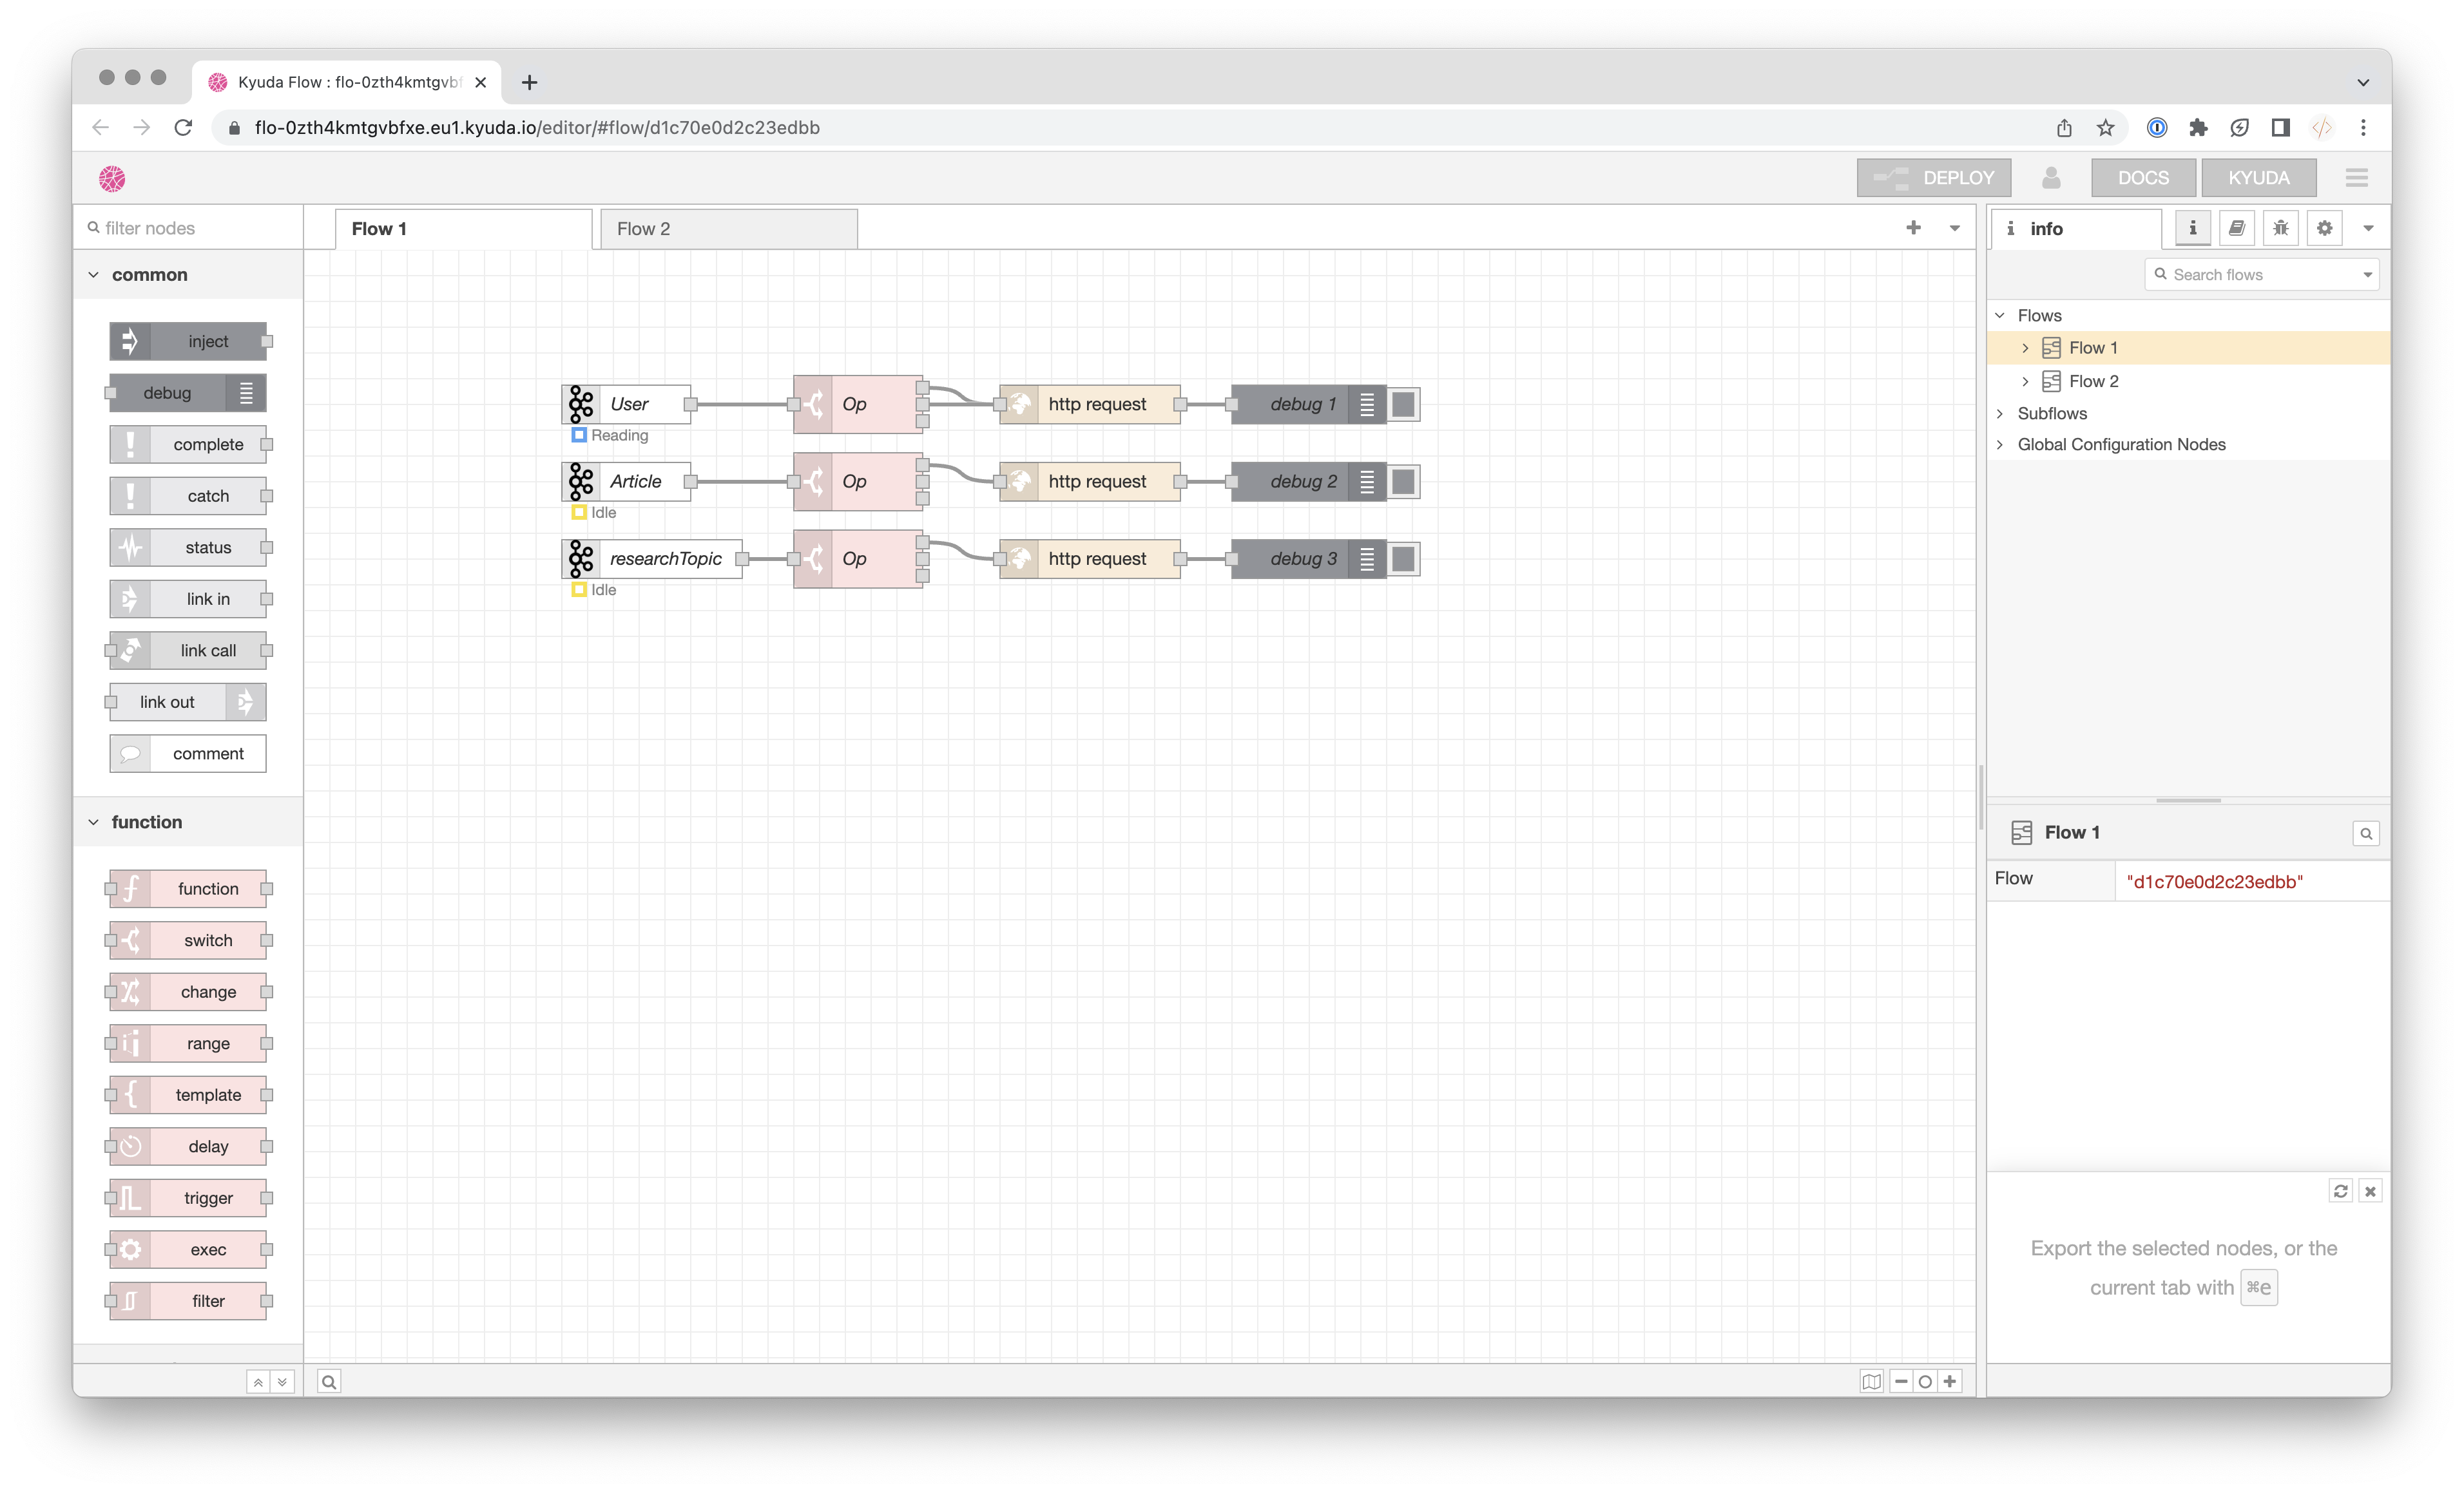Collapse the common palette category
The width and height of the screenshot is (2464, 1493).
point(94,275)
